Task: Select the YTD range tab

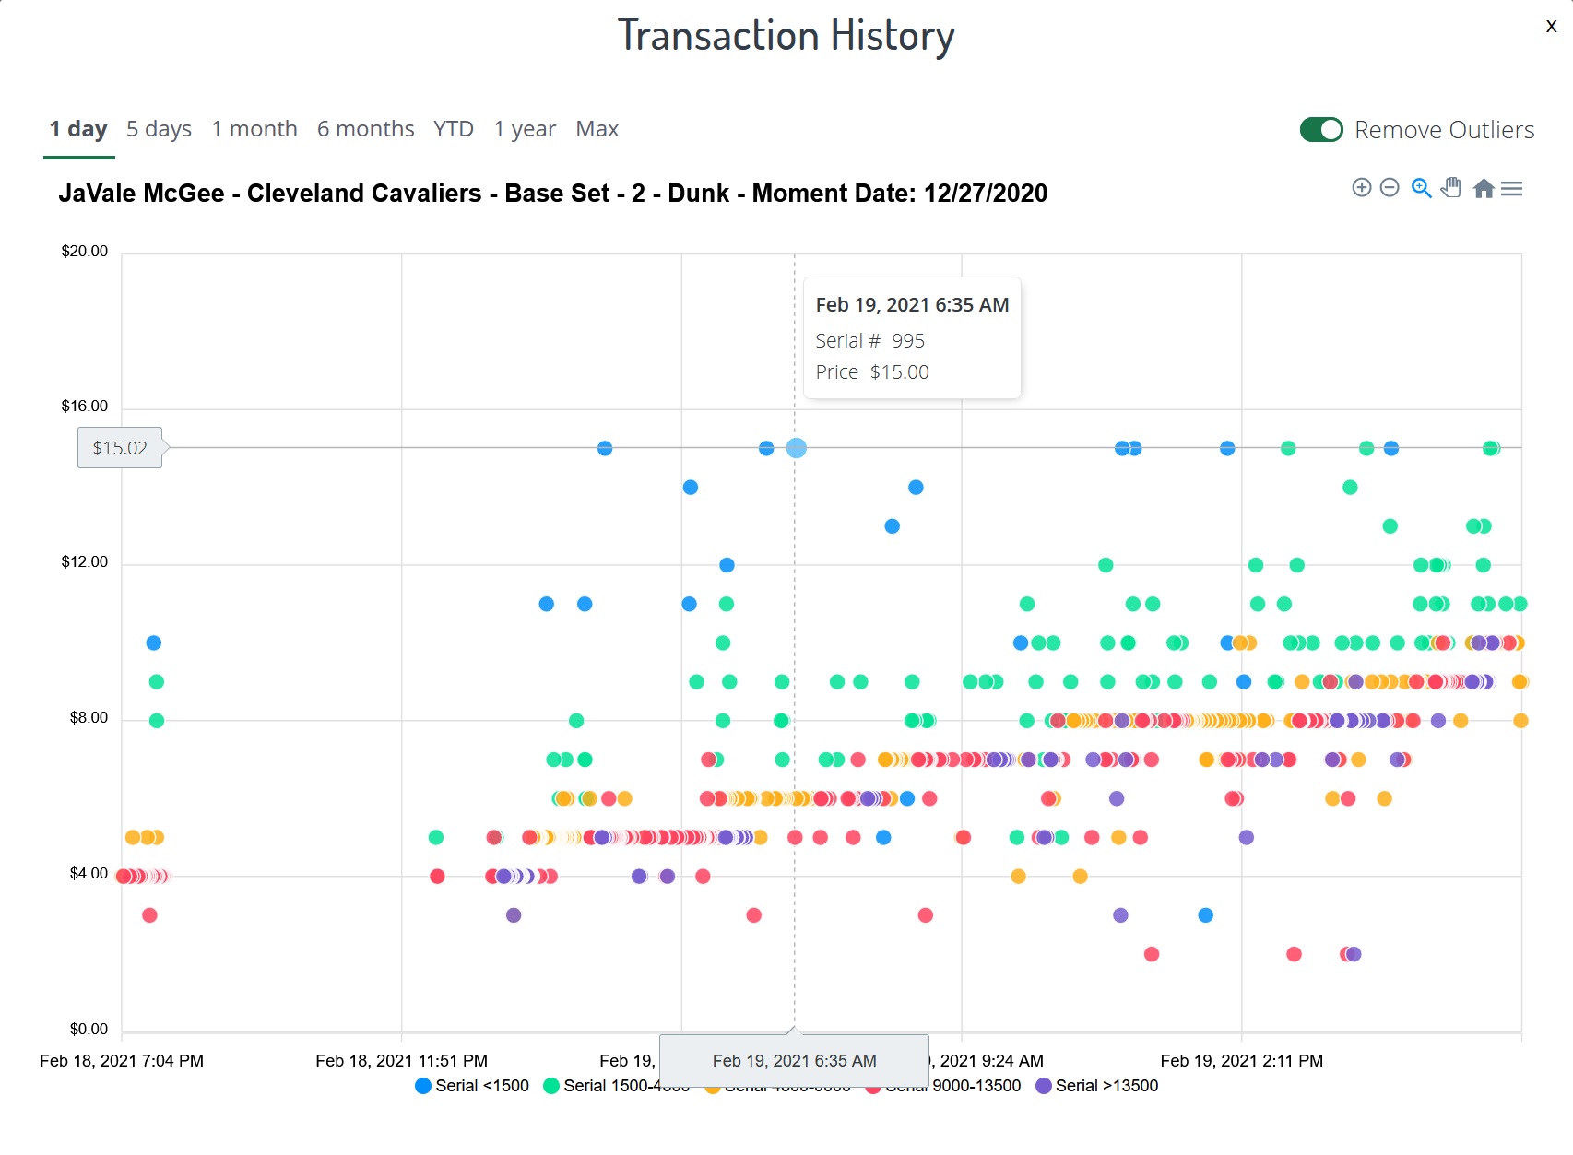Action: (x=454, y=129)
